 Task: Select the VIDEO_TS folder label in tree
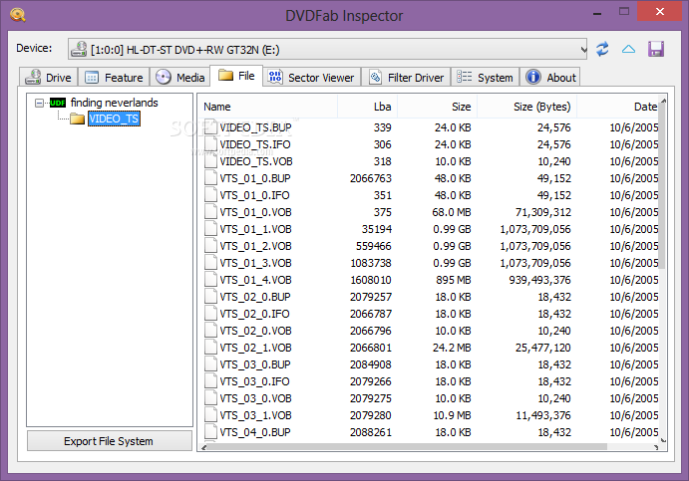pyautogui.click(x=115, y=119)
